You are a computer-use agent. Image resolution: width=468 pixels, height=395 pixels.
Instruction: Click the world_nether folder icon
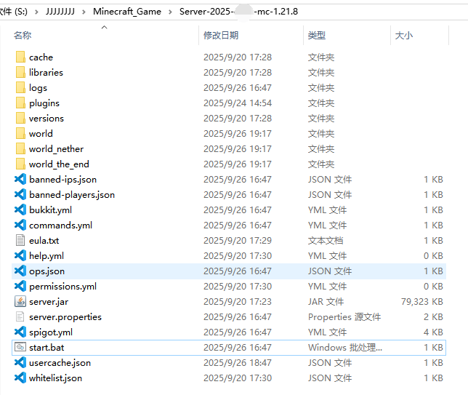click(20, 148)
